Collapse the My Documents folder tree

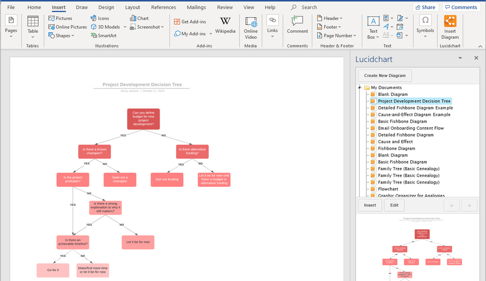(360, 87)
